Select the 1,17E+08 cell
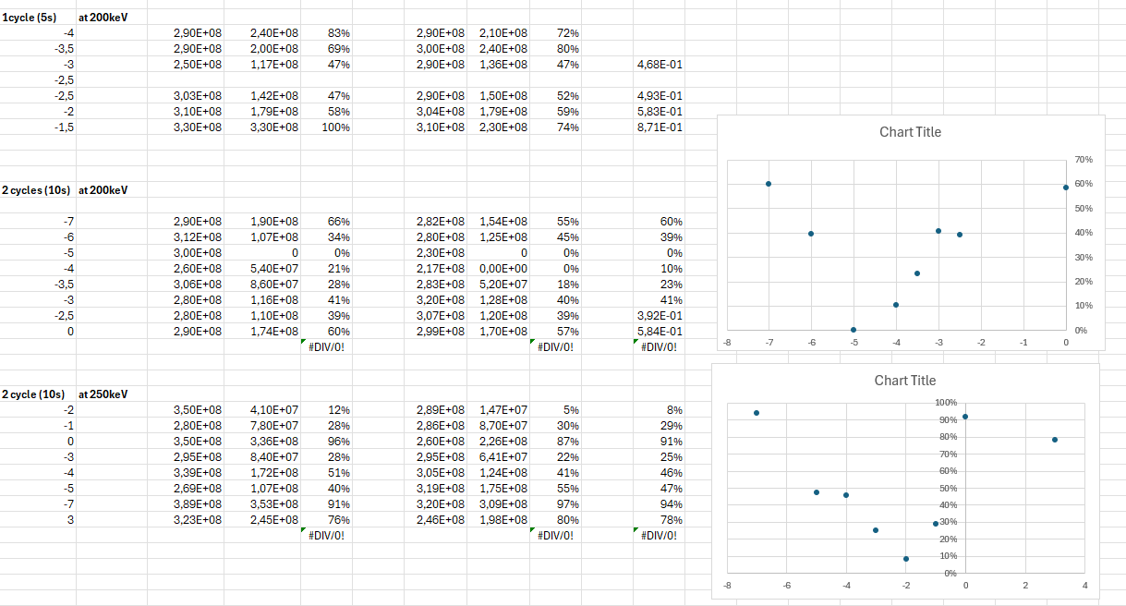The height and width of the screenshot is (606, 1126). 262,65
